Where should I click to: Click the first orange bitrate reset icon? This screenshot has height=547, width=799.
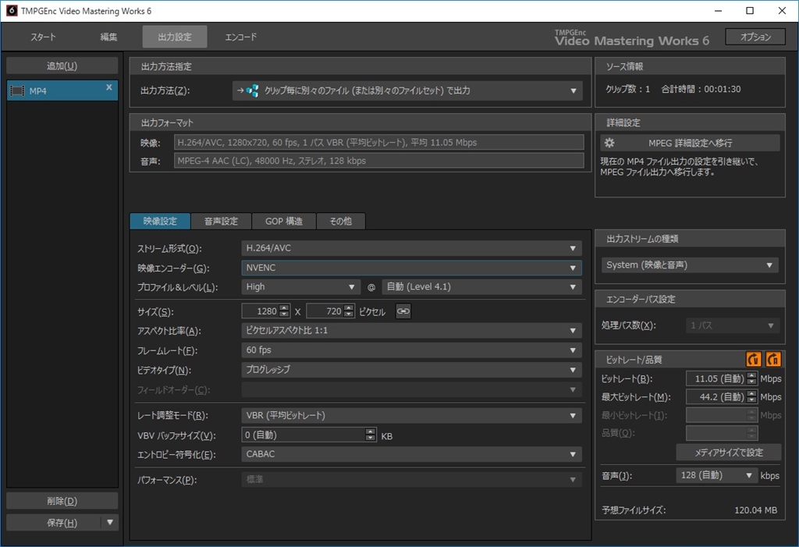(x=753, y=360)
